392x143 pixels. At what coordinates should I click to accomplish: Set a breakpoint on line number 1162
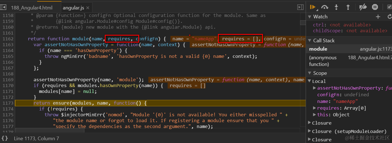click(x=8, y=39)
